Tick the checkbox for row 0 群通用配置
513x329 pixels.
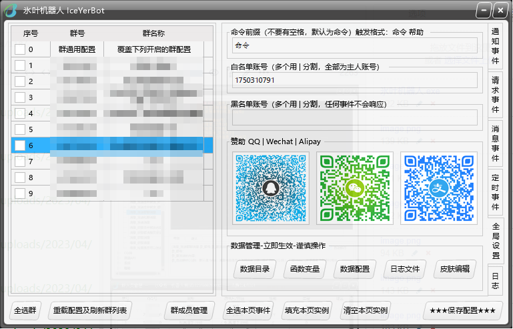pyautogui.click(x=20, y=49)
